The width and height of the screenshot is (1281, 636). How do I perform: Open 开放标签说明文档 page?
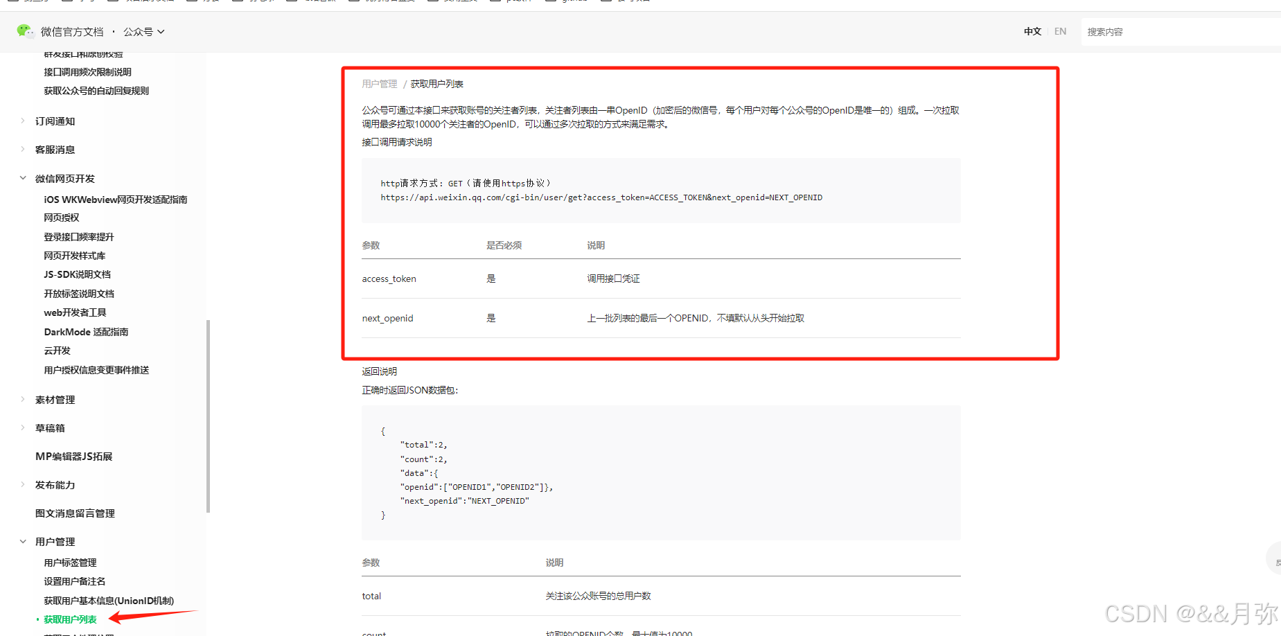[79, 294]
